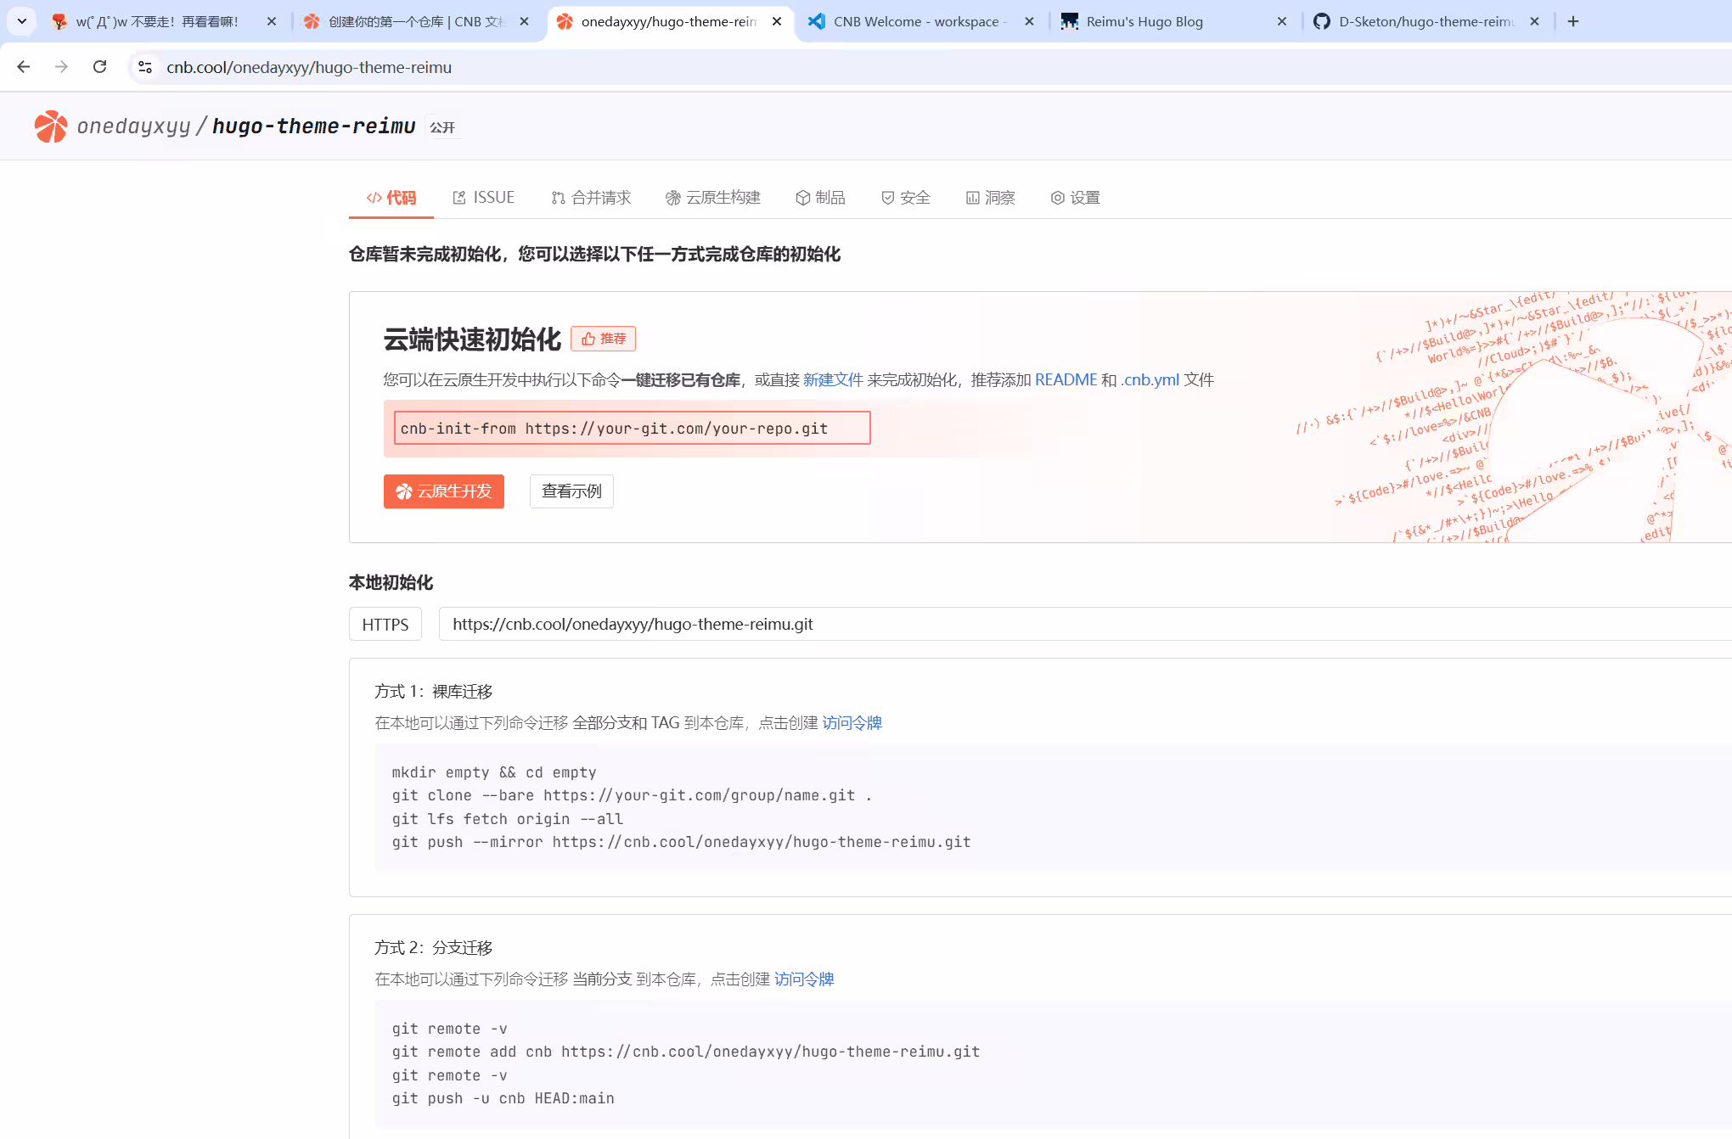The width and height of the screenshot is (1732, 1139).
Task: Follow 访问令牌 link under 方式 2 分支迁移
Action: 804,979
